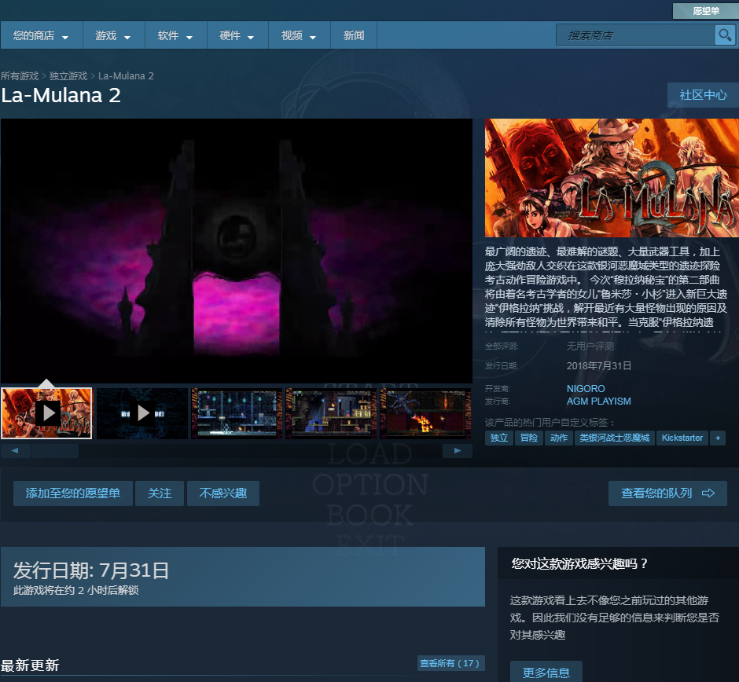Open 社区中心 button
The height and width of the screenshot is (682, 739).
(x=703, y=95)
